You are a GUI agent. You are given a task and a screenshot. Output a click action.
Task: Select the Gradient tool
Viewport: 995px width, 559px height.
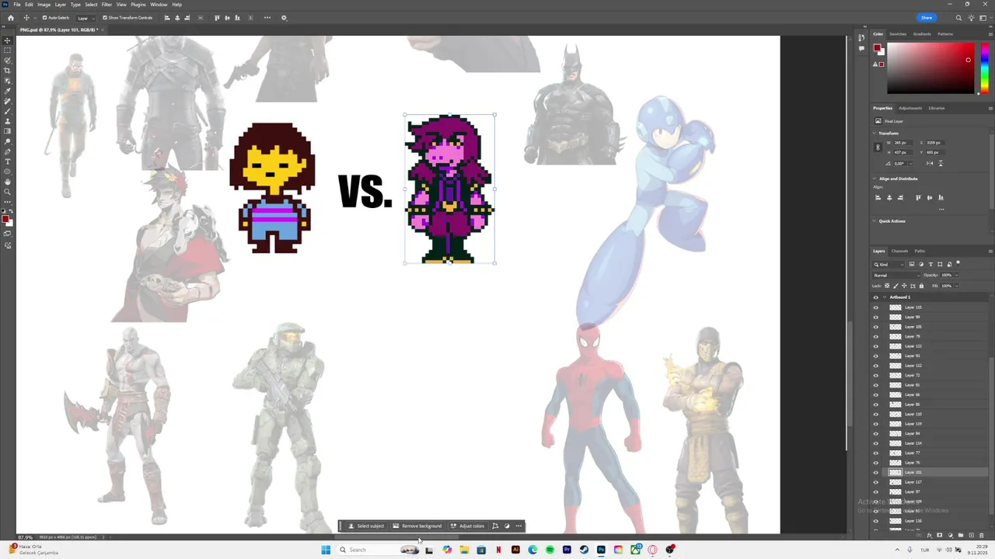[8, 131]
